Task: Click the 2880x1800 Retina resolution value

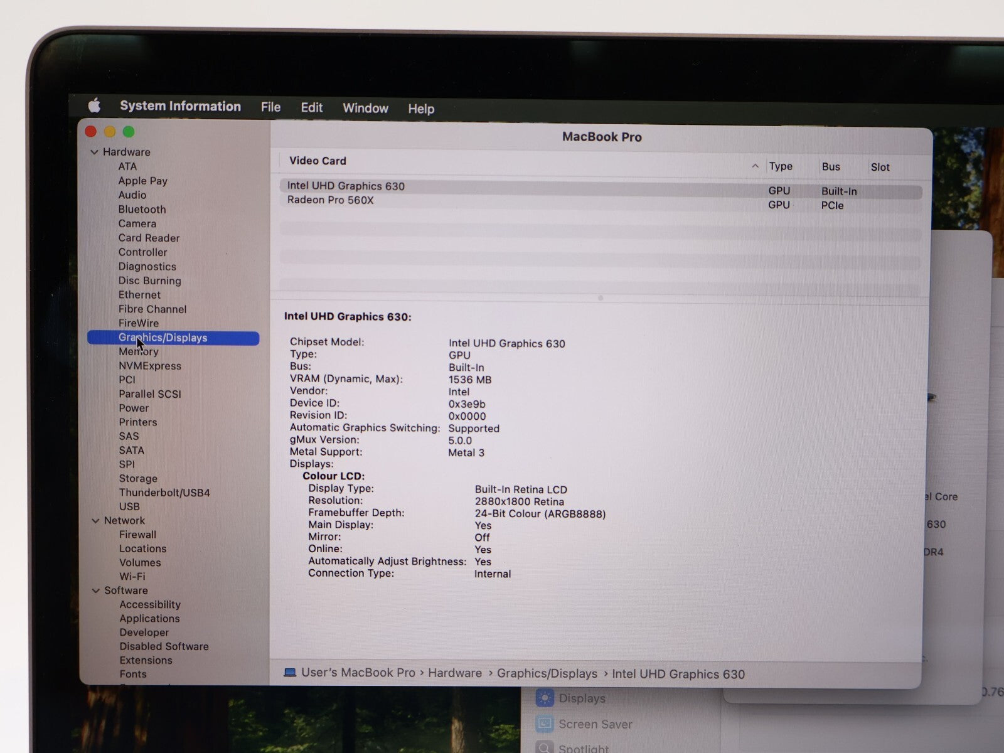Action: [x=519, y=502]
